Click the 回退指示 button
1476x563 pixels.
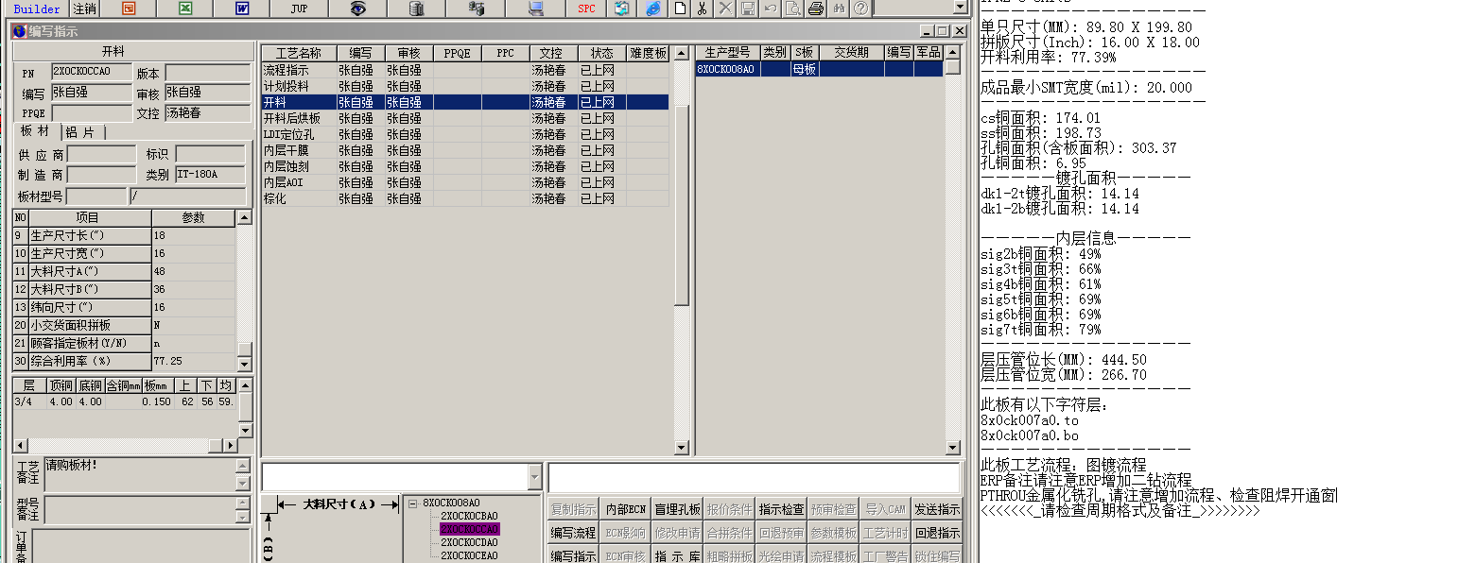[937, 534]
